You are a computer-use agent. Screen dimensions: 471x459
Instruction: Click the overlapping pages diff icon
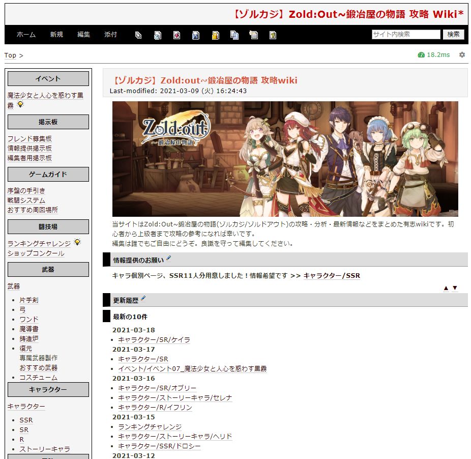pyautogui.click(x=138, y=35)
